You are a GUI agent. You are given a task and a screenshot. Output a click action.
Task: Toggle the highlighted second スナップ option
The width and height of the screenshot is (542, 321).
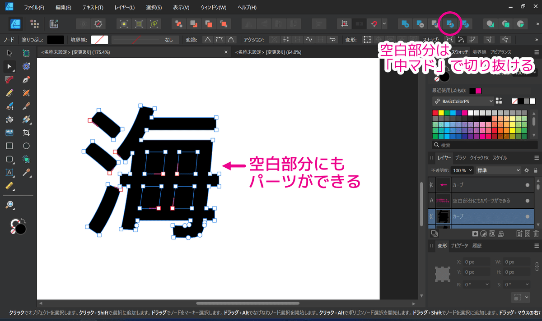coord(462,40)
